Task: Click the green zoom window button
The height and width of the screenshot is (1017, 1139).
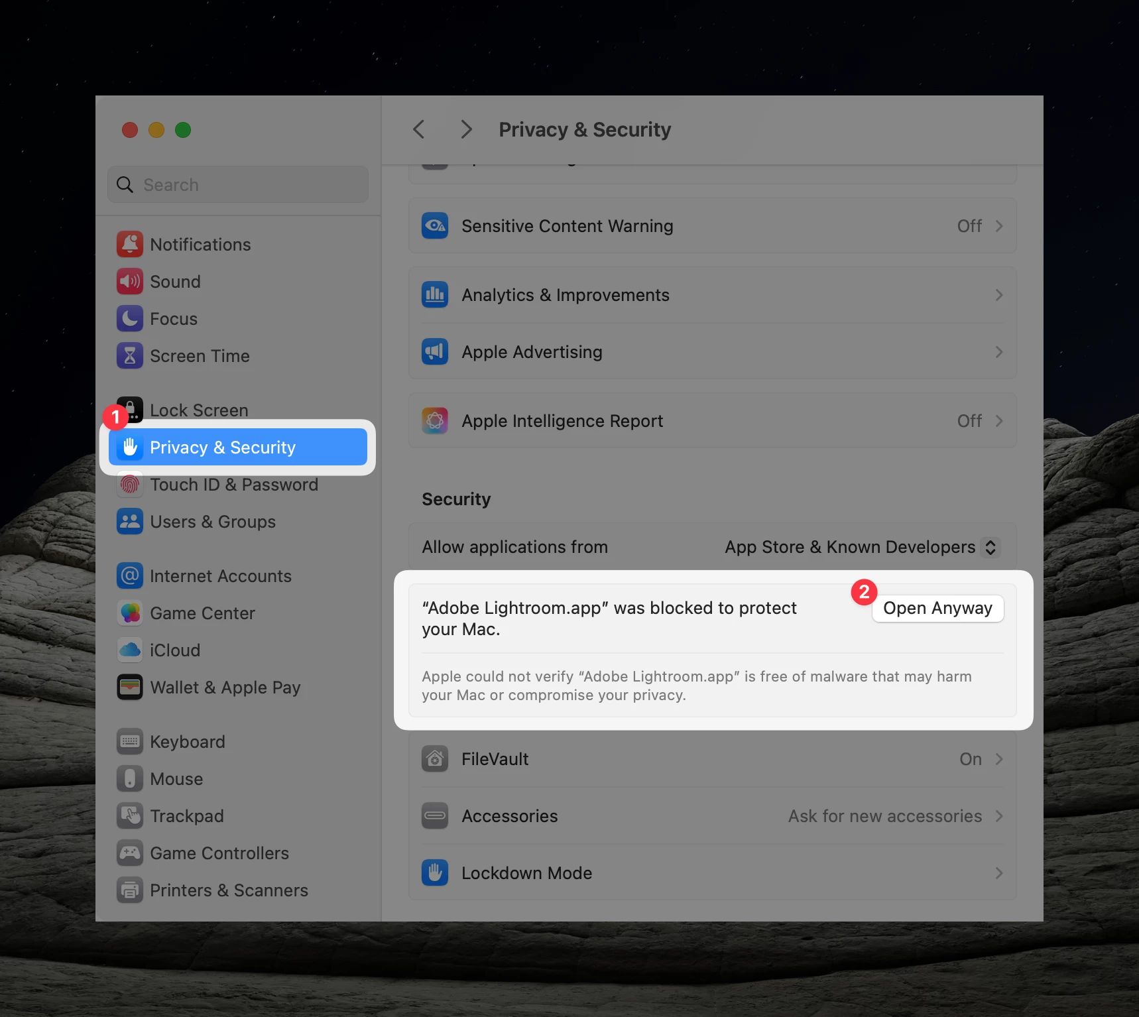Action: click(x=183, y=130)
